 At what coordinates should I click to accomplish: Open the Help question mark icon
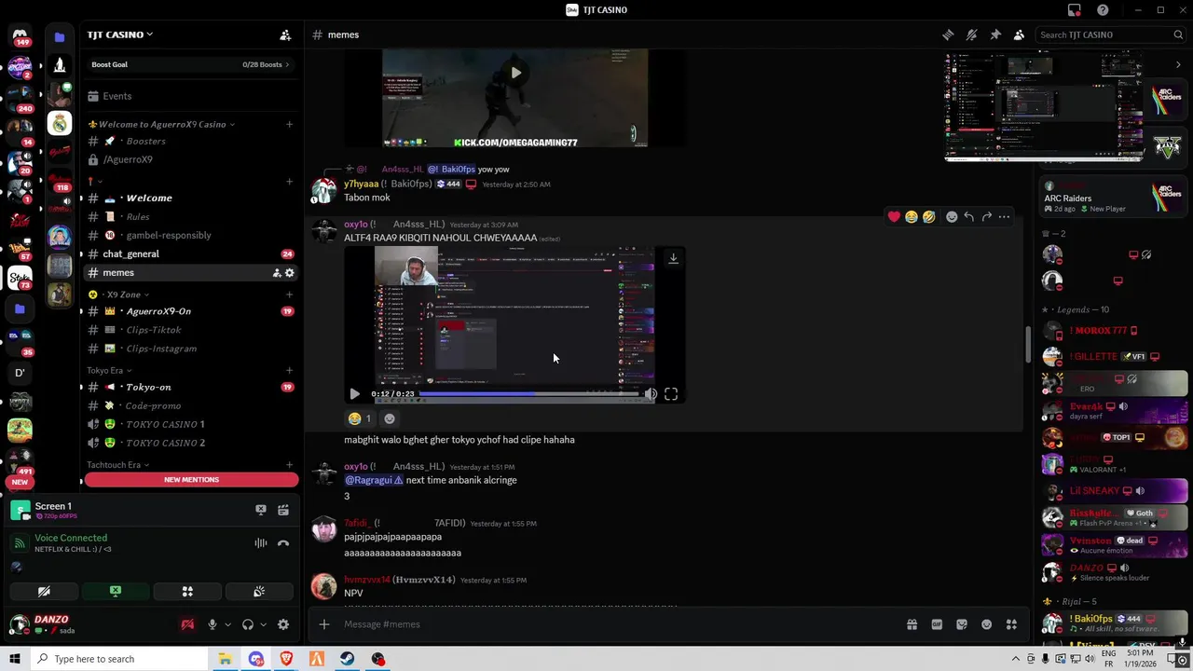click(x=1103, y=10)
